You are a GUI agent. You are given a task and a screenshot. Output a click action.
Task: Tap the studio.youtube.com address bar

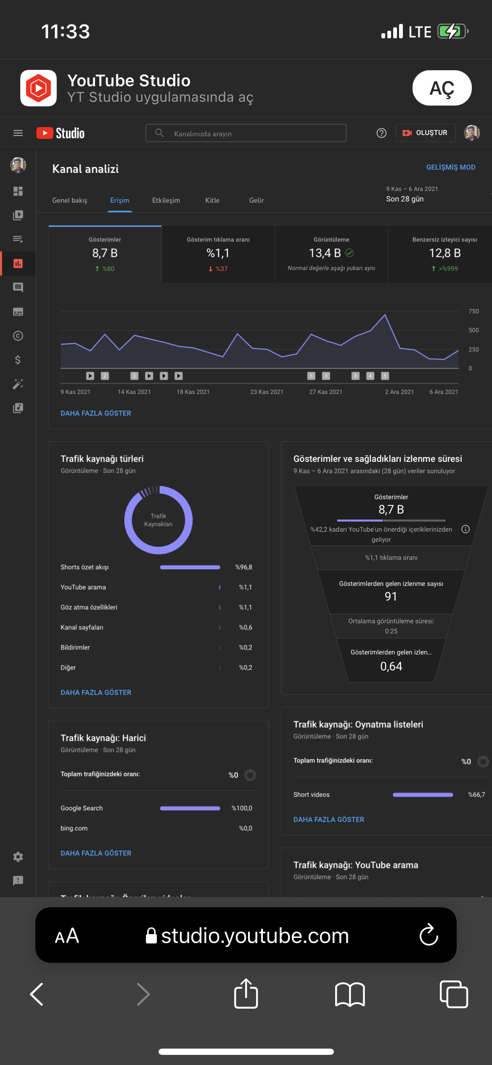(247, 935)
